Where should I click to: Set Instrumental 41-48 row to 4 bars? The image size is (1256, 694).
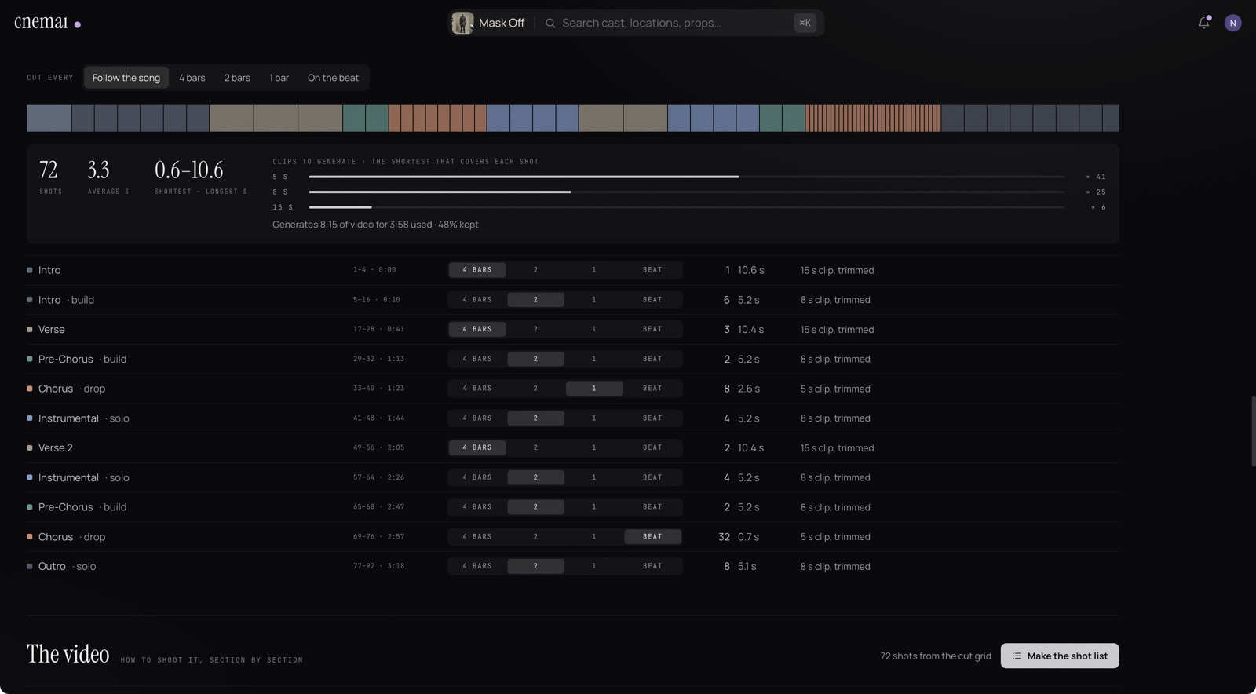pyautogui.click(x=477, y=418)
